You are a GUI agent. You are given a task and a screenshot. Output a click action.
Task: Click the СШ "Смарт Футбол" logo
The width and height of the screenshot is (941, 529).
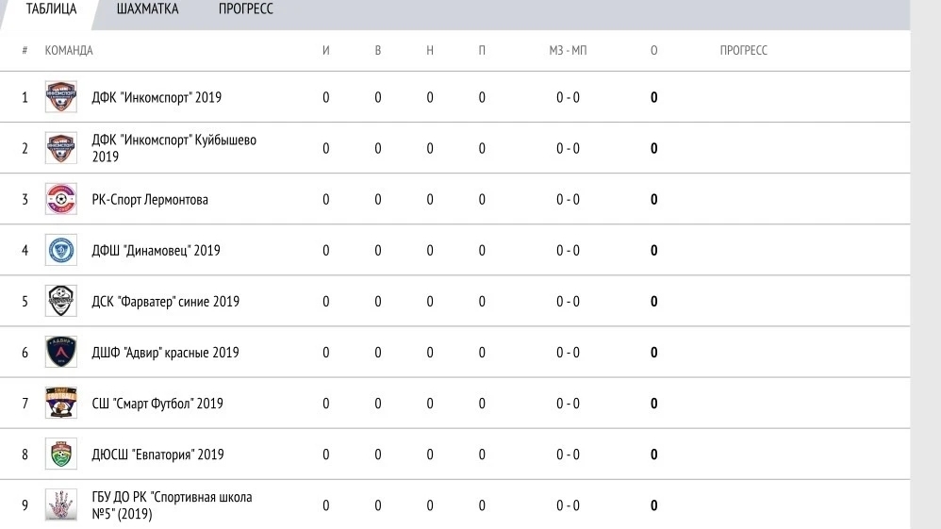click(61, 403)
